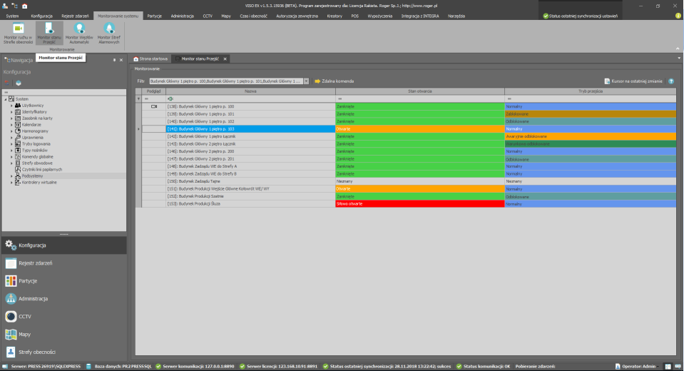This screenshot has width=684, height=371.
Task: Open Monitor Stref Alarmowych
Action: [x=109, y=34]
